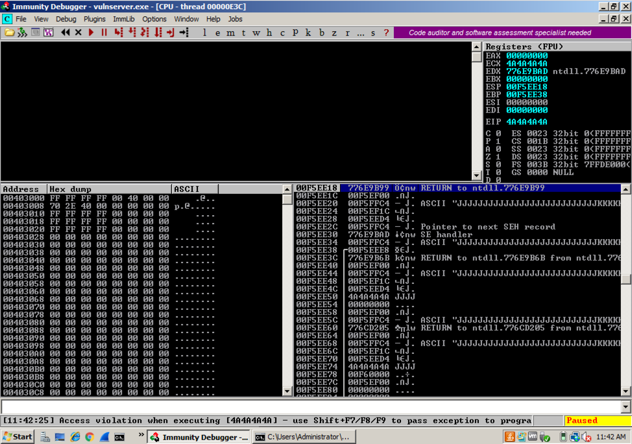
Task: Click the Restart program rewind icon
Action: pos(66,32)
